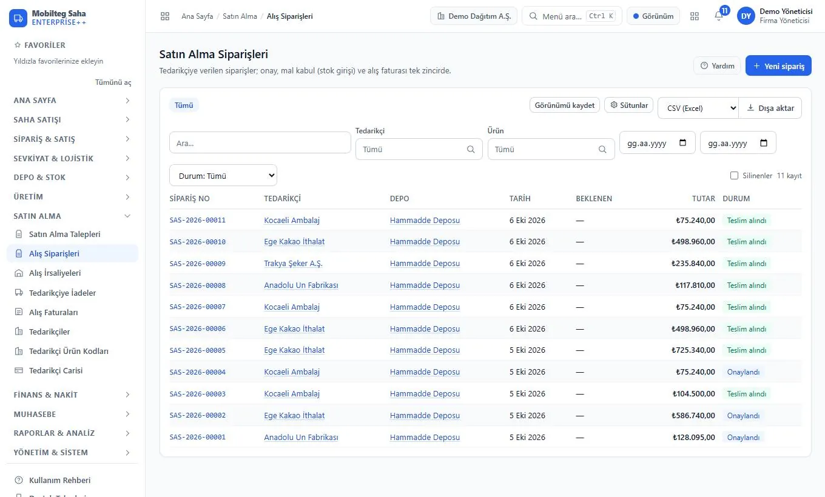
Task: Click the calendar icon in second date field
Action: (764, 143)
